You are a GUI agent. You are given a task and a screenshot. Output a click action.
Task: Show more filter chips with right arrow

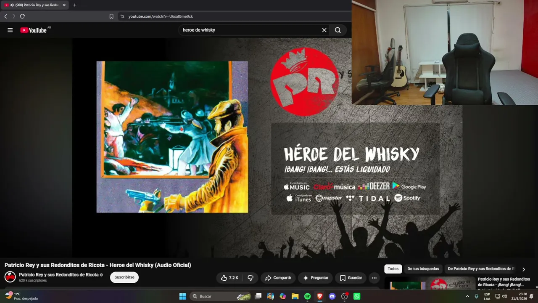coord(523,269)
